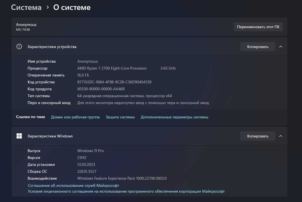Click the Ссылки по теме label
Viewport: 302px width, 202px height.
pyautogui.click(x=30, y=117)
